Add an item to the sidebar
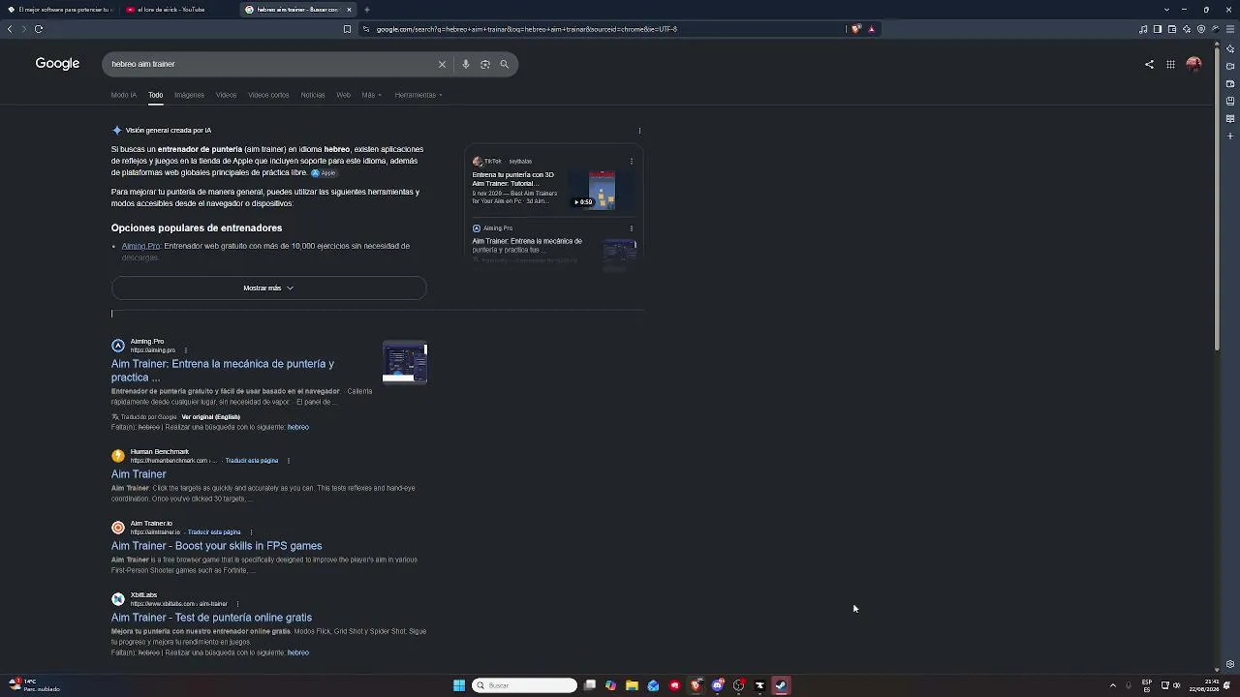The width and height of the screenshot is (1240, 697). click(x=1230, y=136)
